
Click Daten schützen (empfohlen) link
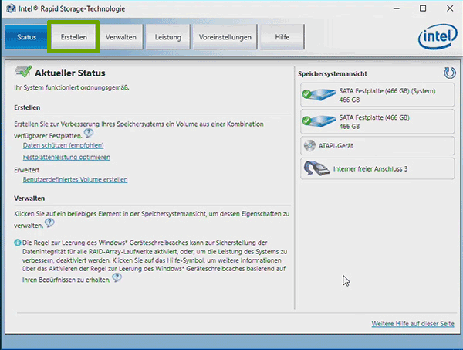pos(63,145)
